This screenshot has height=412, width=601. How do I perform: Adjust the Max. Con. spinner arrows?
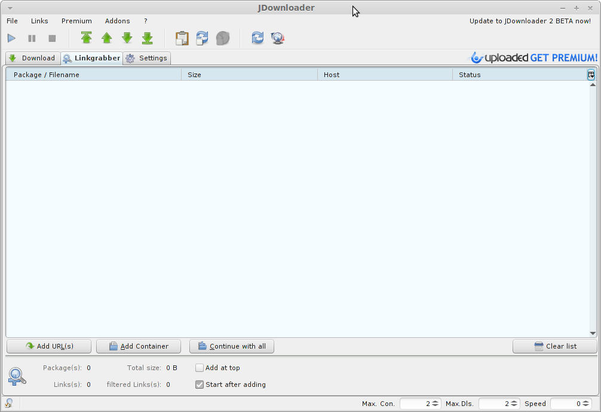(435, 404)
